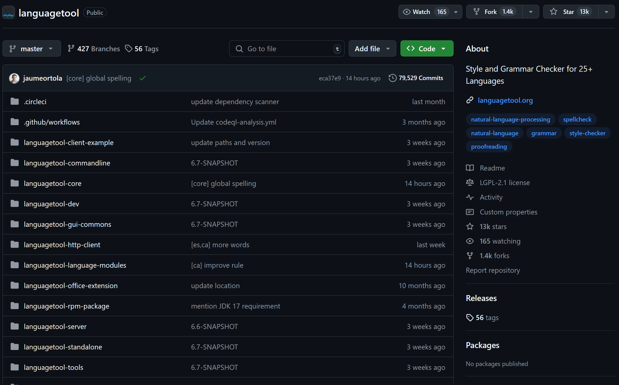
Task: Open the master branch dropdown
Action: [32, 49]
